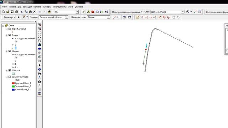Select the Identify info tool
The image size is (228, 128).
click(x=40, y=69)
